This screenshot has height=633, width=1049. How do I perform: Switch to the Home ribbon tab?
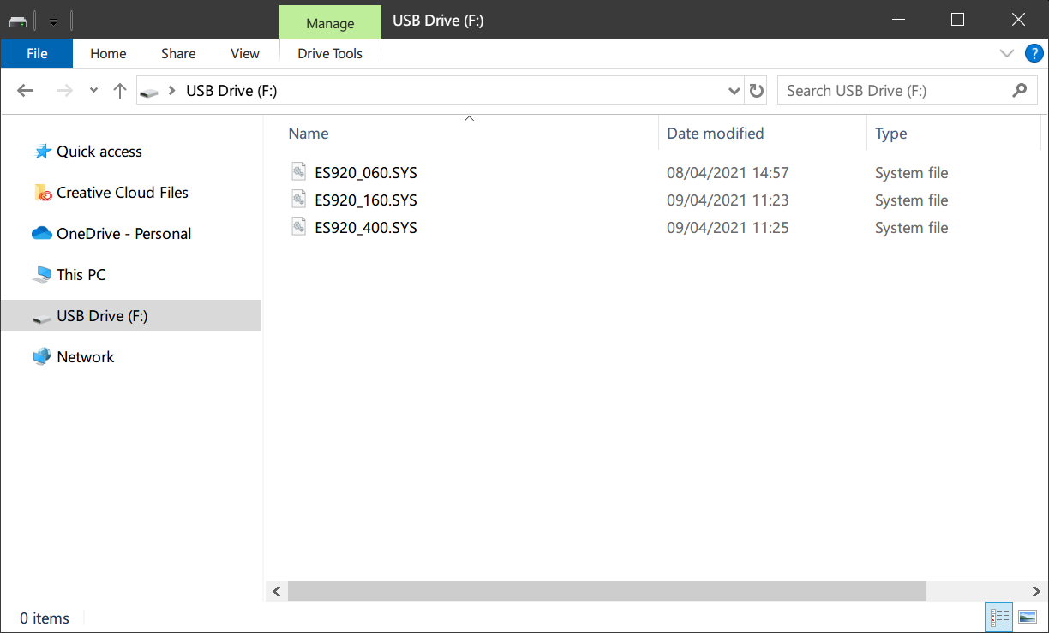coord(108,53)
